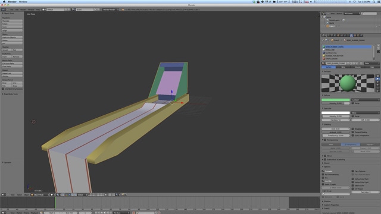Open the File menu in Blender header
The width and height of the screenshot is (381, 214).
click(12, 10)
